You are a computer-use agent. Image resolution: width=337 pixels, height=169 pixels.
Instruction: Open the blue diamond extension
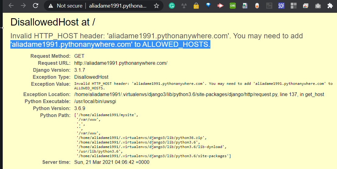point(208,5)
